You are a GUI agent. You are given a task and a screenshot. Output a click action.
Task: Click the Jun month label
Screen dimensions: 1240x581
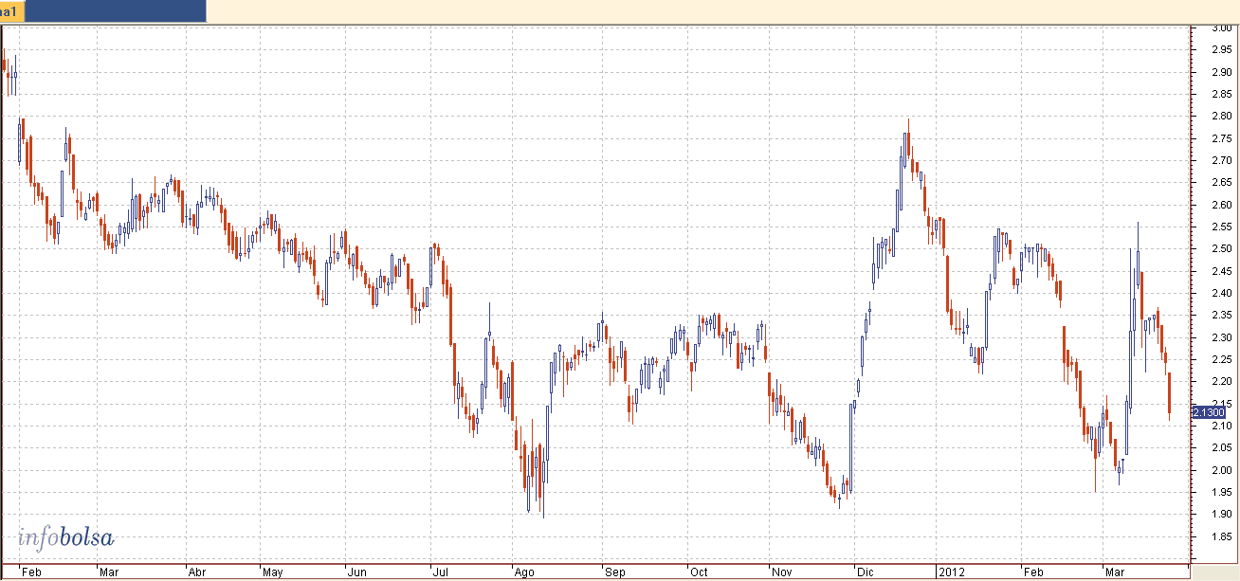click(356, 572)
